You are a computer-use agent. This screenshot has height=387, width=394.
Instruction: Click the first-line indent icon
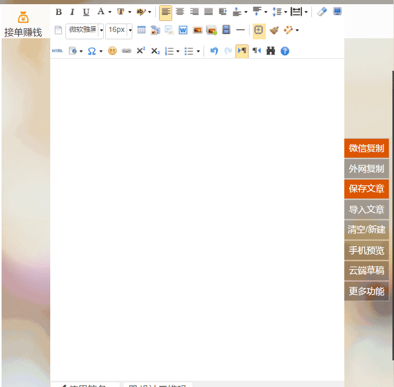coord(223,12)
